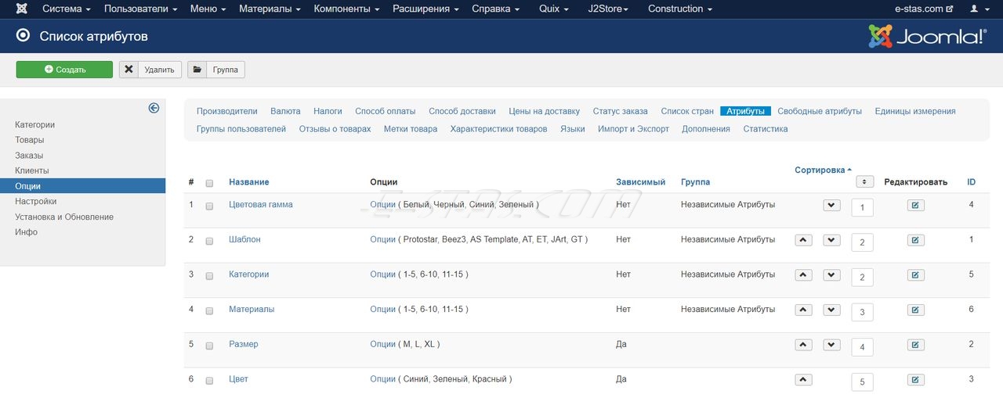Open the Характеристики товаров tab
This screenshot has height=398, width=1003.
(498, 129)
